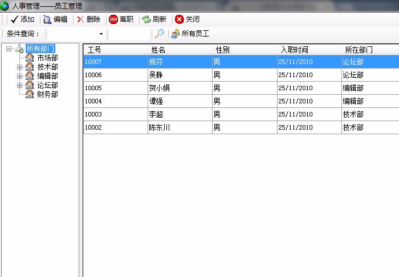The image size is (399, 277).
Task: Collapse the 所有部门 tree root
Action: point(9,49)
